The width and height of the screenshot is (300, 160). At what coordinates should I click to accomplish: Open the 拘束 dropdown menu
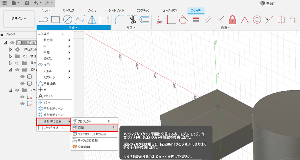226,28
